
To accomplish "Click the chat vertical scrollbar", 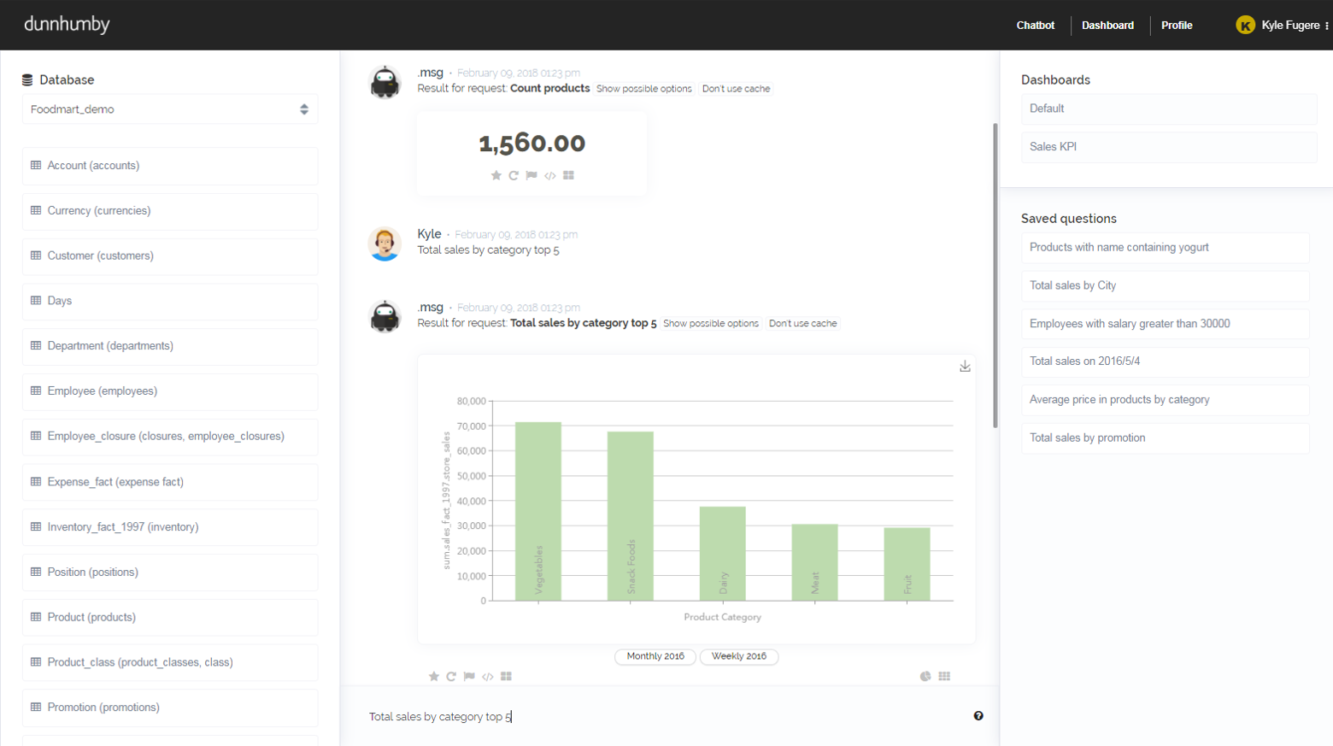I will tap(995, 273).
